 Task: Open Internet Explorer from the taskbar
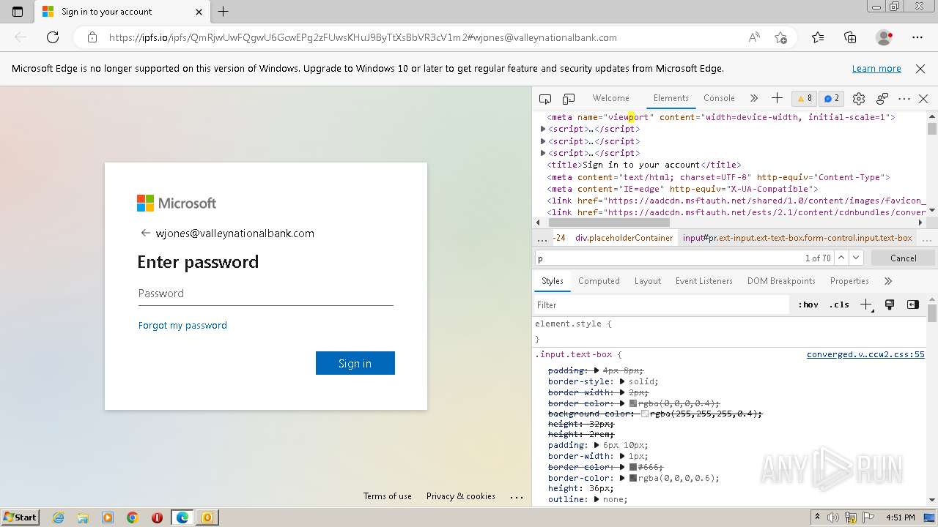(58, 517)
